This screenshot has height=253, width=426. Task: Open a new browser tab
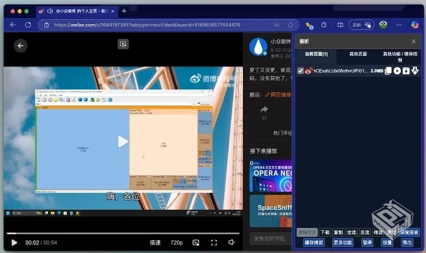pos(124,11)
